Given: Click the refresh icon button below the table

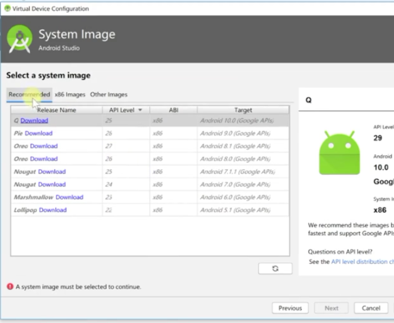Looking at the screenshot, I should tap(275, 269).
